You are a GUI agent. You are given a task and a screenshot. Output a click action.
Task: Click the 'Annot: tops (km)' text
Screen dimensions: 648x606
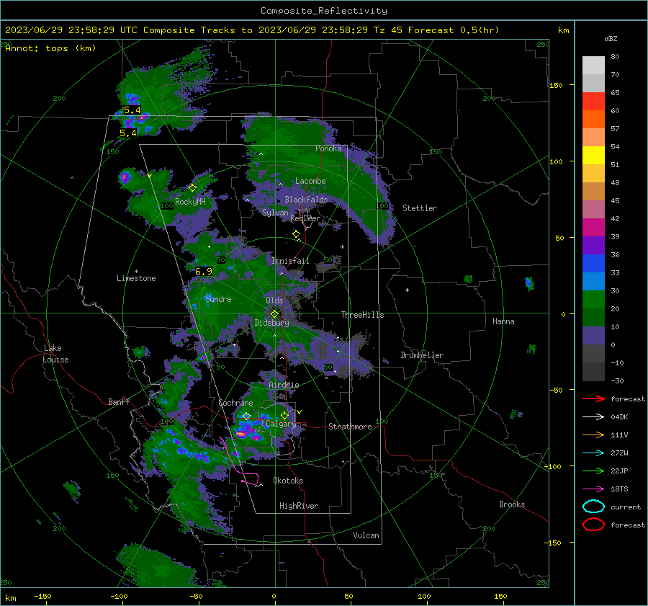click(x=50, y=48)
